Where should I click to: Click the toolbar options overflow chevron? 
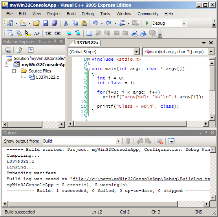(x=214, y=23)
